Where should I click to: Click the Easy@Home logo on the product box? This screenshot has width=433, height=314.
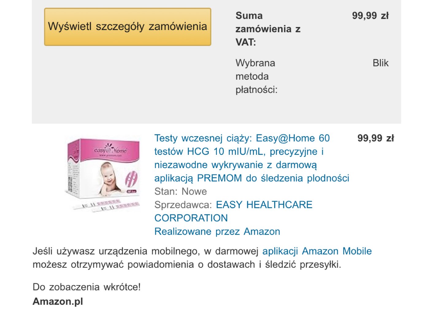pyautogui.click(x=110, y=150)
